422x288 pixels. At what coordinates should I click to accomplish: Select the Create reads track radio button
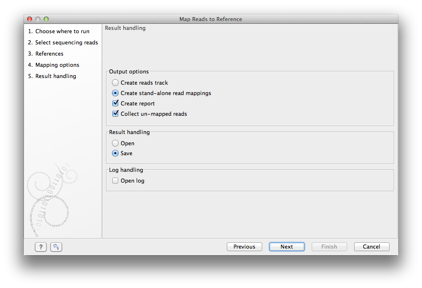115,83
